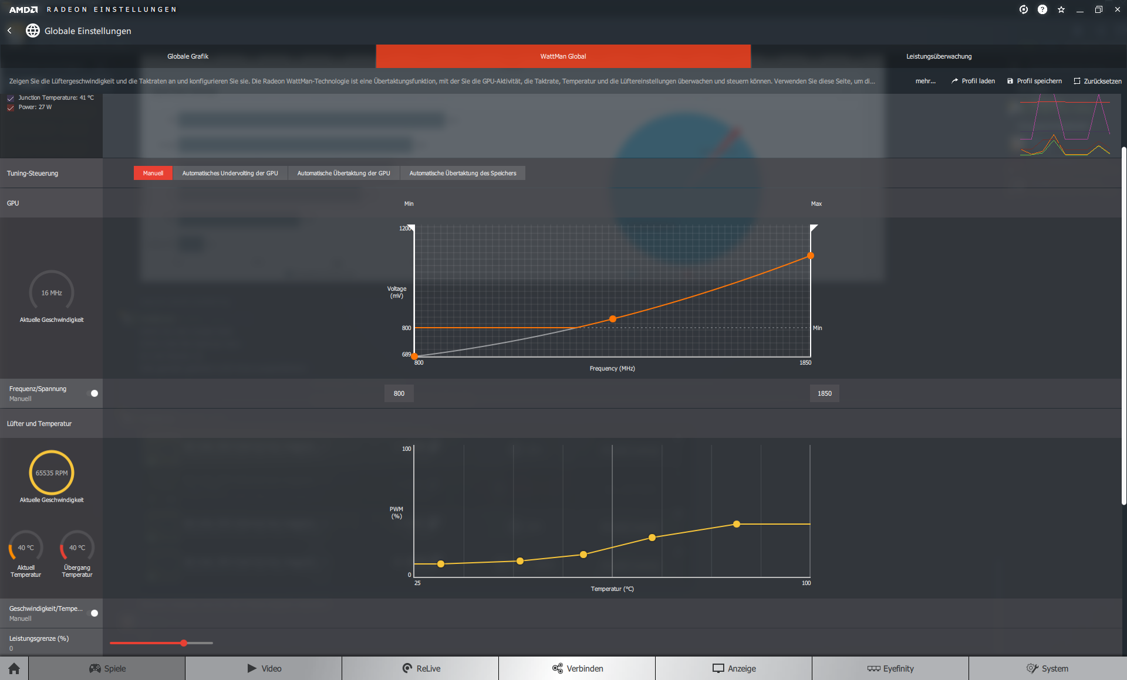Toggle Junction Temperature checkbox

[x=11, y=98]
